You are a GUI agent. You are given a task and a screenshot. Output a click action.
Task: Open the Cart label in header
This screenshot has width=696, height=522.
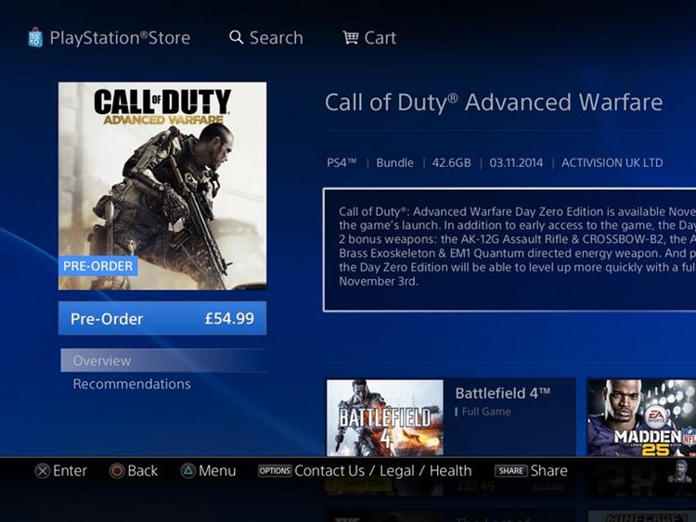coord(380,38)
